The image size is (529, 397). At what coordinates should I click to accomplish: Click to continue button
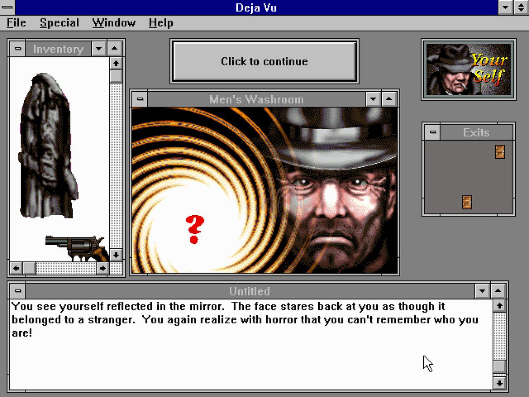click(x=264, y=61)
